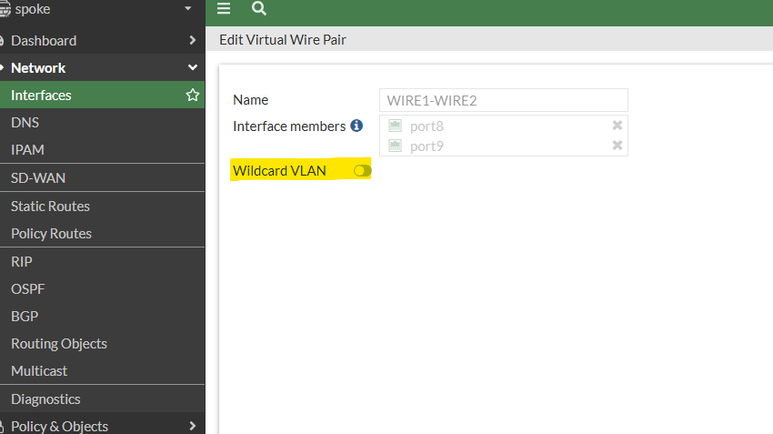Click the spoke VDOM name
This screenshot has width=773, height=434.
click(33, 9)
